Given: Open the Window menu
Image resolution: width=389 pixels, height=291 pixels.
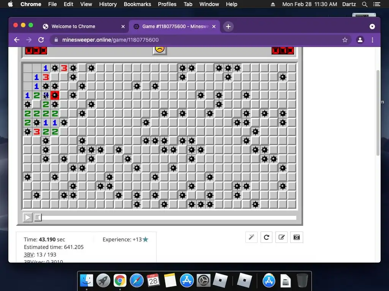Looking at the screenshot, I should click(x=209, y=4).
